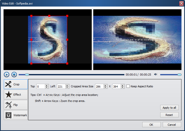Image resolution: width=185 pixels, height=131 pixels.
Task: Click the arrows icon on Flip
Action: (x=9, y=105)
